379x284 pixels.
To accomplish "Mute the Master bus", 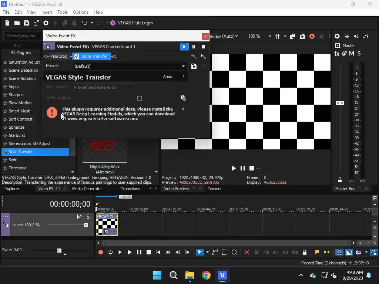I will (352, 53).
